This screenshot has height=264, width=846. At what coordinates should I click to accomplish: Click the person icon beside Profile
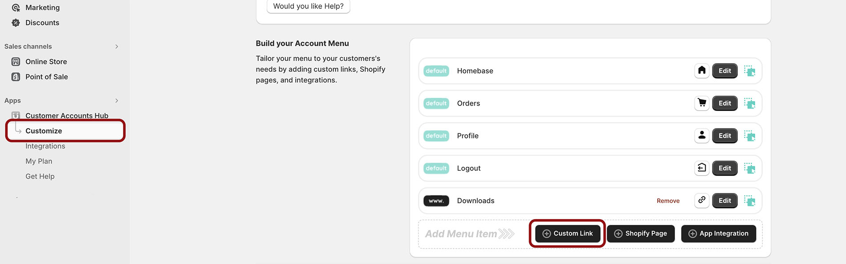(x=702, y=136)
